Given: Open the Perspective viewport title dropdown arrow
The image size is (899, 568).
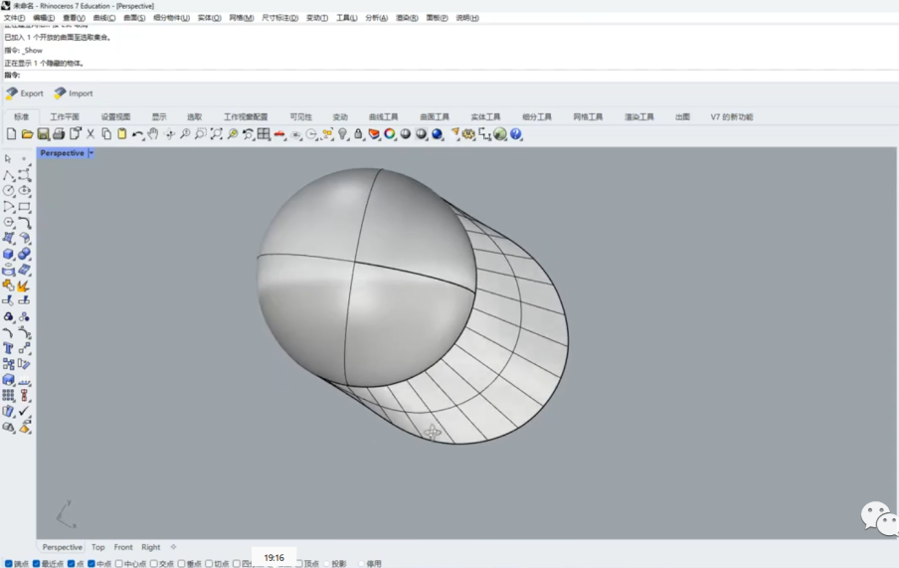Looking at the screenshot, I should tap(91, 153).
